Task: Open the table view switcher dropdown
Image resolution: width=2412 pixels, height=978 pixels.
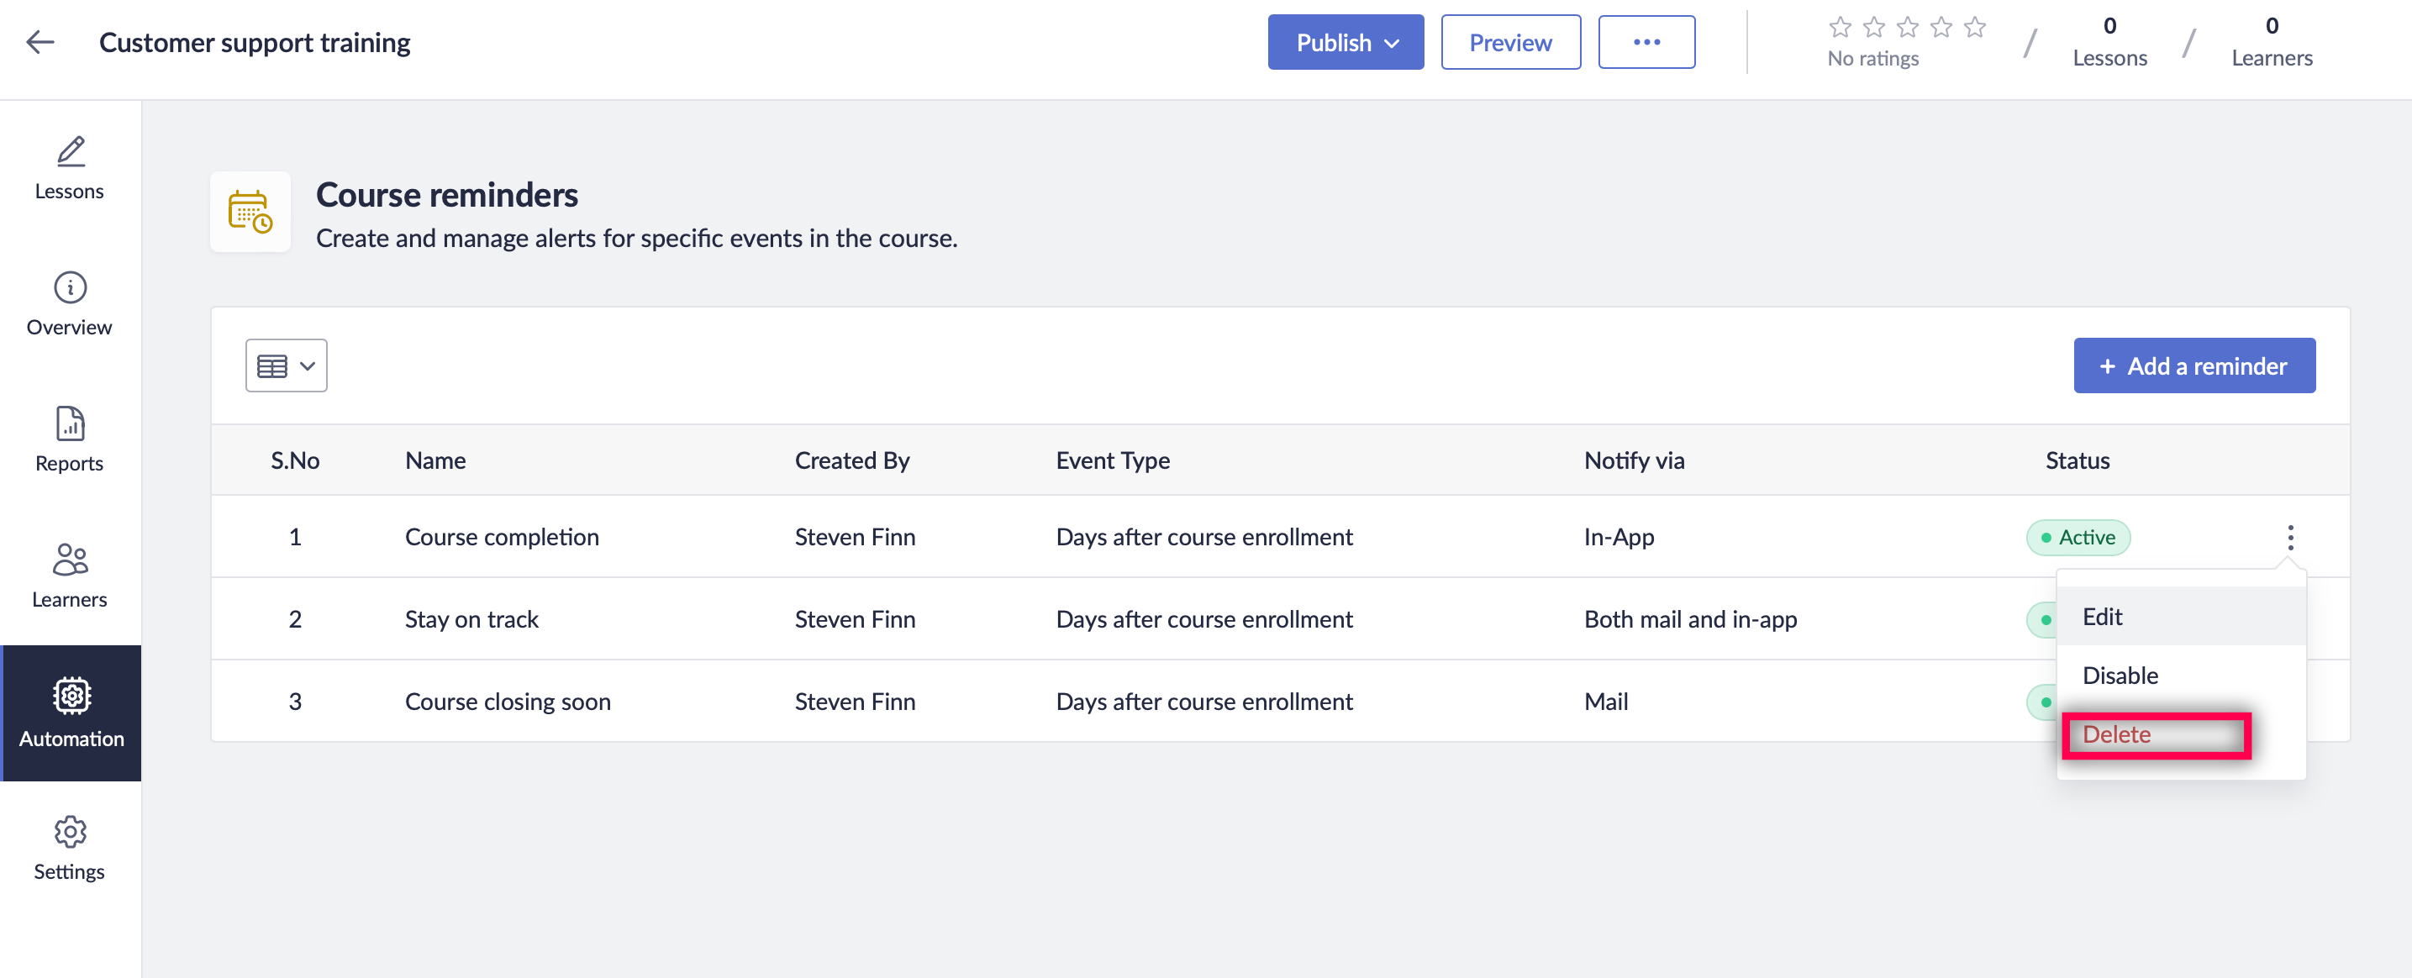Action: click(x=287, y=366)
